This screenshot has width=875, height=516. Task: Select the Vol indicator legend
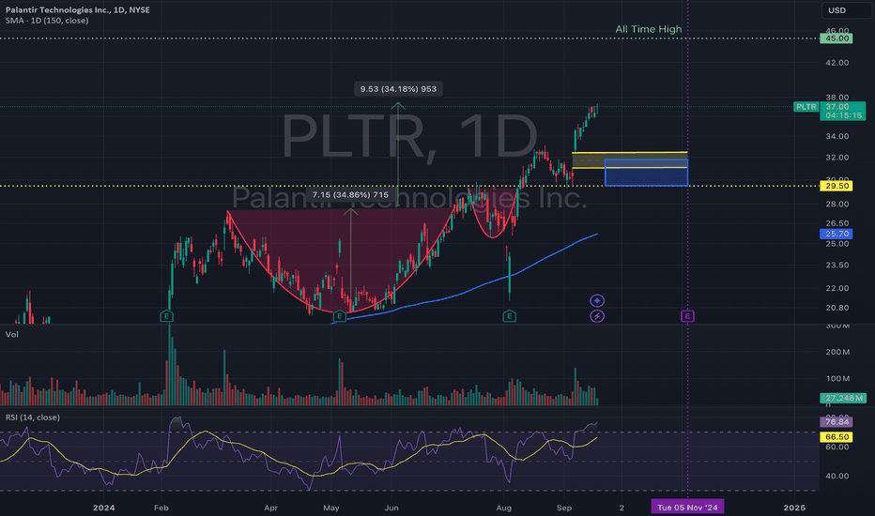tap(11, 334)
